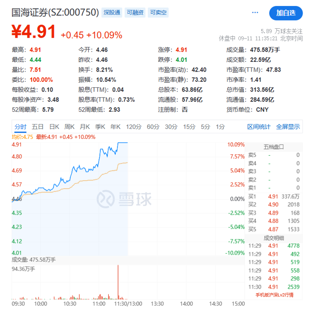Click the trade row with volume 4778
This screenshot has width=310, height=310.
click(x=274, y=246)
